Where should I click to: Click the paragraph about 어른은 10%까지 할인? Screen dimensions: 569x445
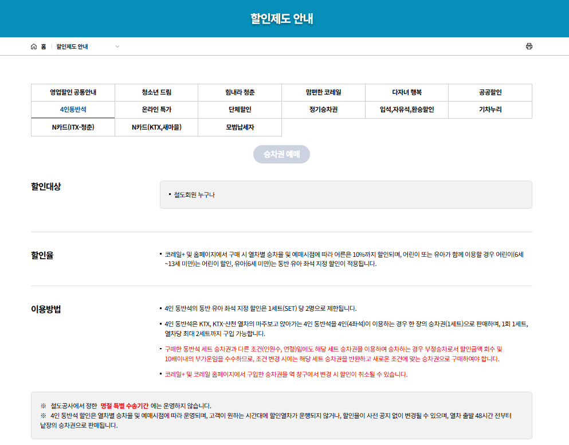(344, 259)
